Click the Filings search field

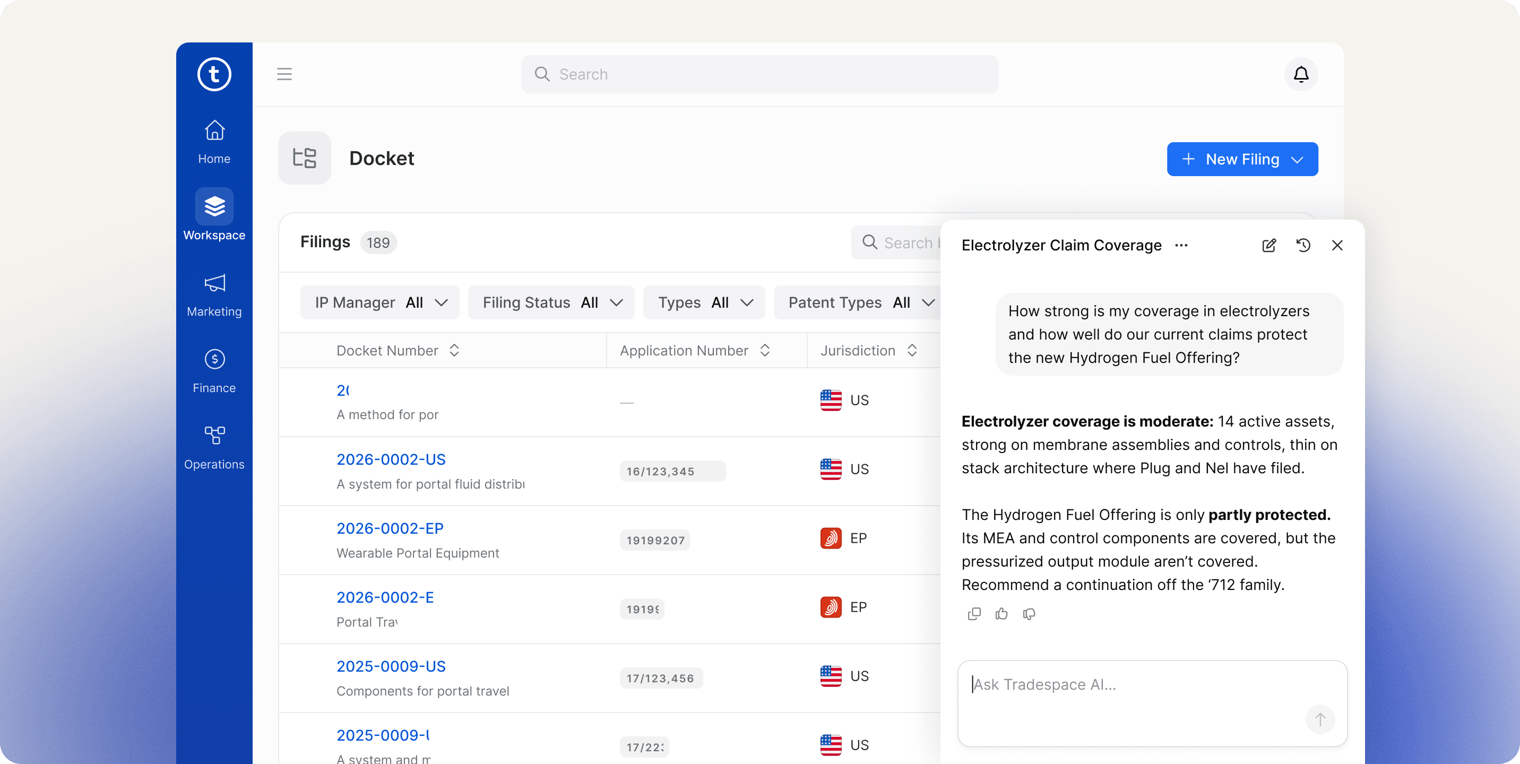pyautogui.click(x=896, y=243)
